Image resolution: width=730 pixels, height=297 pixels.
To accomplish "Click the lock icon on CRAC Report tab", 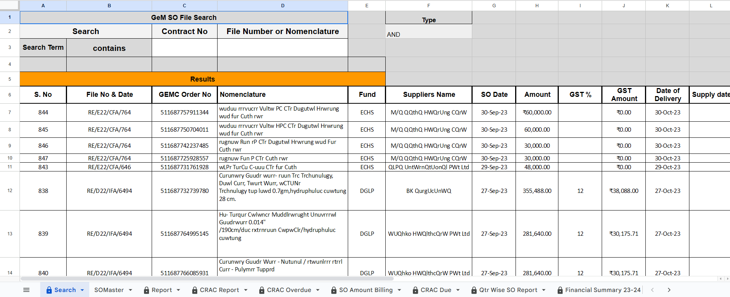I will coord(195,290).
